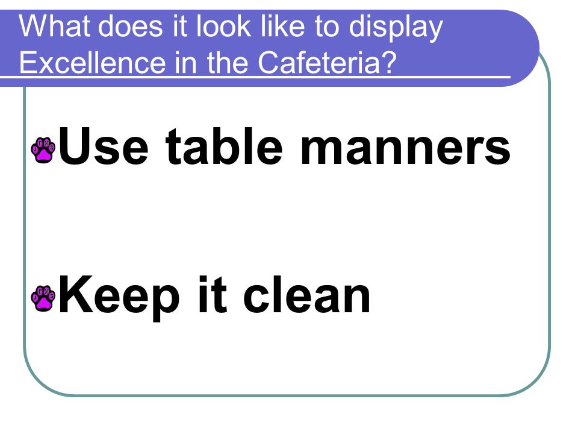The image size is (578, 434).
Task: Click the word the in the title
Action: click(229, 62)
